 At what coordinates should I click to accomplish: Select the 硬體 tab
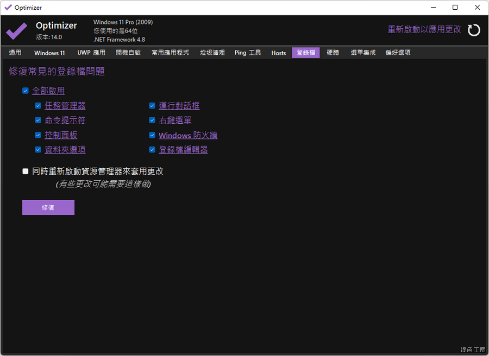333,53
